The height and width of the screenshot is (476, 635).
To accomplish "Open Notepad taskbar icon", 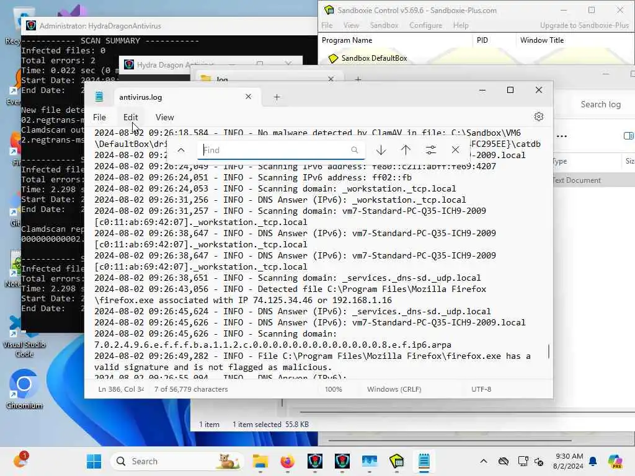I will (424, 461).
